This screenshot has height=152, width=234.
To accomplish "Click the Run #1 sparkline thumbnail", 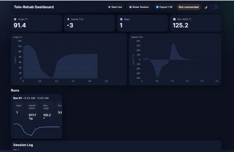I will click(x=37, y=129).
